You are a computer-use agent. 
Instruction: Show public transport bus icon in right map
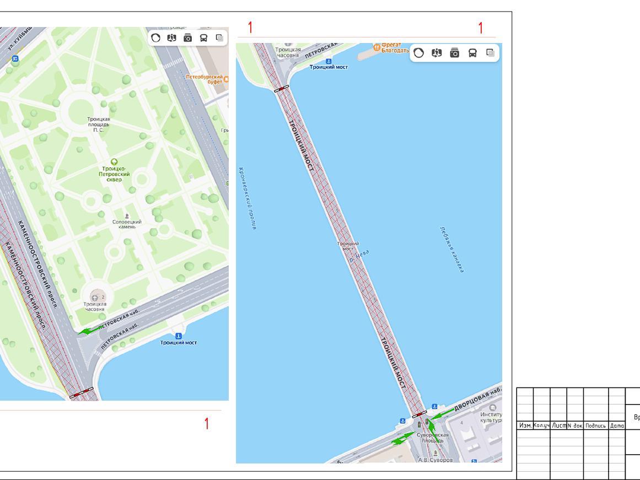472,53
